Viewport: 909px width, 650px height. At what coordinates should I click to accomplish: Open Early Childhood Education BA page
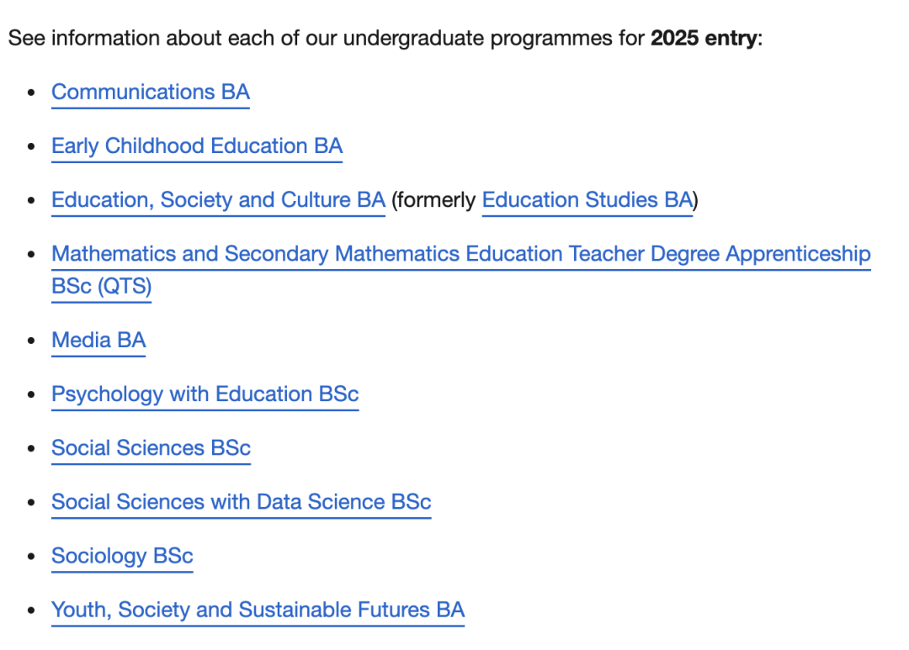(x=197, y=146)
